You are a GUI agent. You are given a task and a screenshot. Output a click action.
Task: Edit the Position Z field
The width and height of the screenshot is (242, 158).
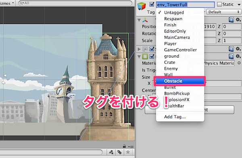232,27
